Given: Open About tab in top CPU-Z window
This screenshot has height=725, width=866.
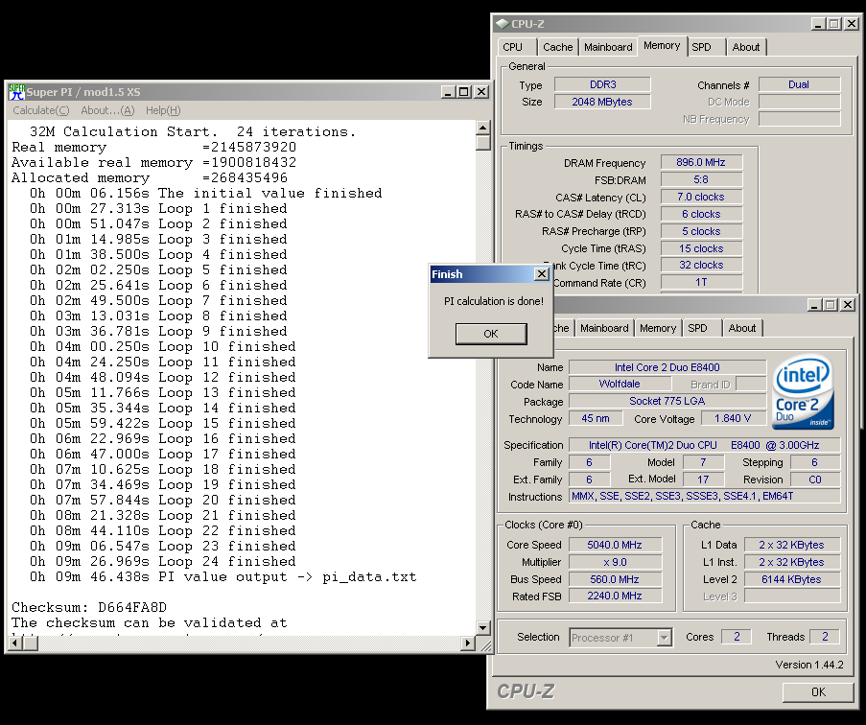Looking at the screenshot, I should click(746, 47).
